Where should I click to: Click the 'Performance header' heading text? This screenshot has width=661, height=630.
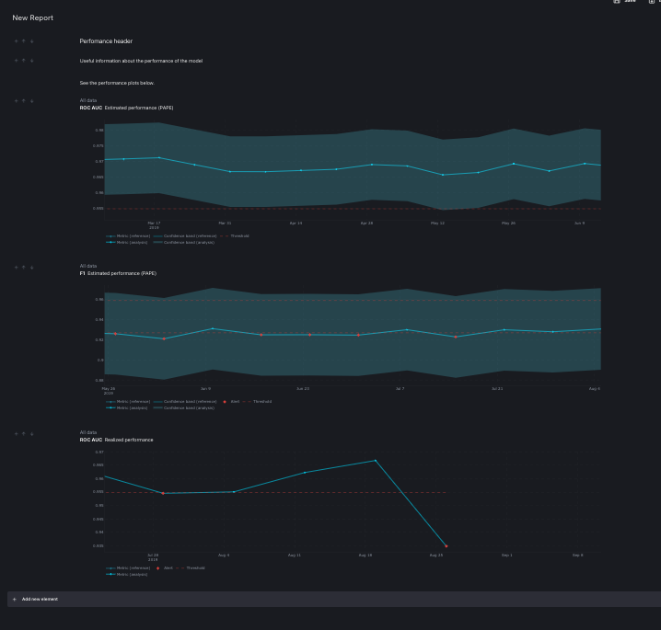pos(106,40)
